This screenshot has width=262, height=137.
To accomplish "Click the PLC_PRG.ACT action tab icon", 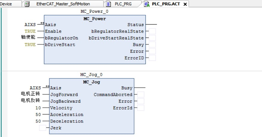I will (147, 4).
